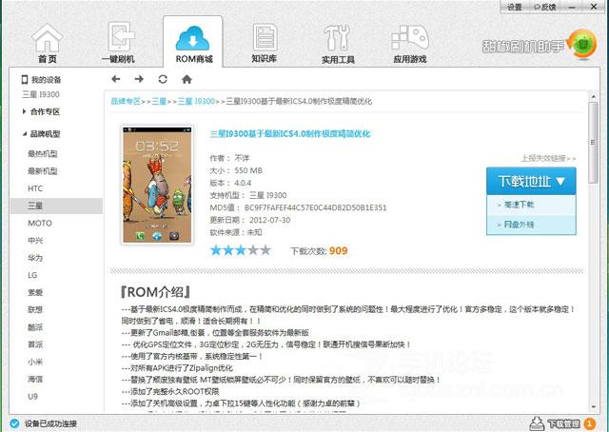Viewport: 609px width, 432px height.
Task: Go to the 首页 home tab icon
Action: 47,38
